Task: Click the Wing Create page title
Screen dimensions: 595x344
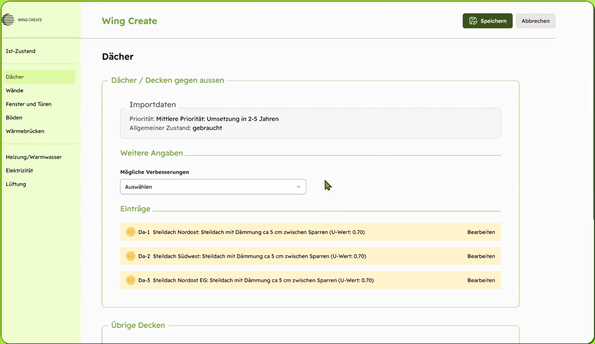Action: 129,21
